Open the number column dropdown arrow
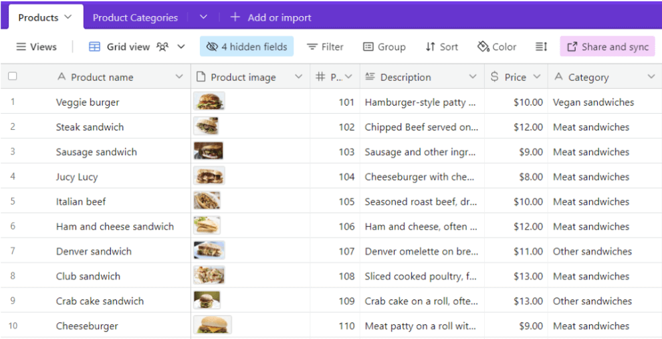The height and width of the screenshot is (339, 662). point(348,77)
